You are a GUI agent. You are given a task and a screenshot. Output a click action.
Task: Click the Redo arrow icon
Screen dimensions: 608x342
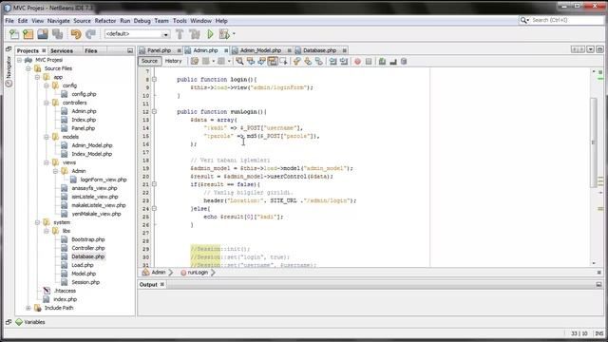click(x=90, y=34)
